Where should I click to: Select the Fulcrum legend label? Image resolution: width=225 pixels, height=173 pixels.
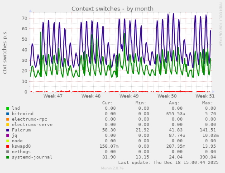21,130
